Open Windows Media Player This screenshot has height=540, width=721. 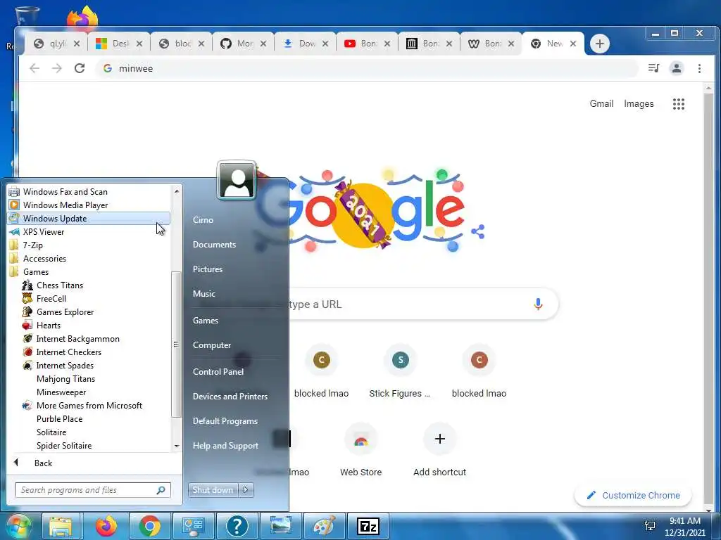(x=65, y=205)
